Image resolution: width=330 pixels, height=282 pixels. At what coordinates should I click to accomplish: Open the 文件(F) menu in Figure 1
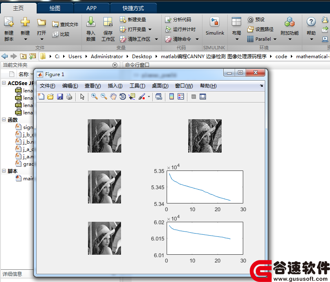[x=48, y=86]
